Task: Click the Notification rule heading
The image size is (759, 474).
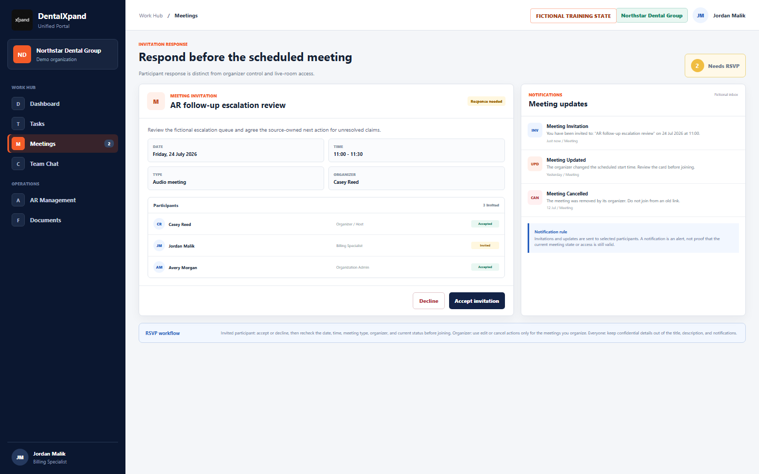Action: [x=551, y=232]
